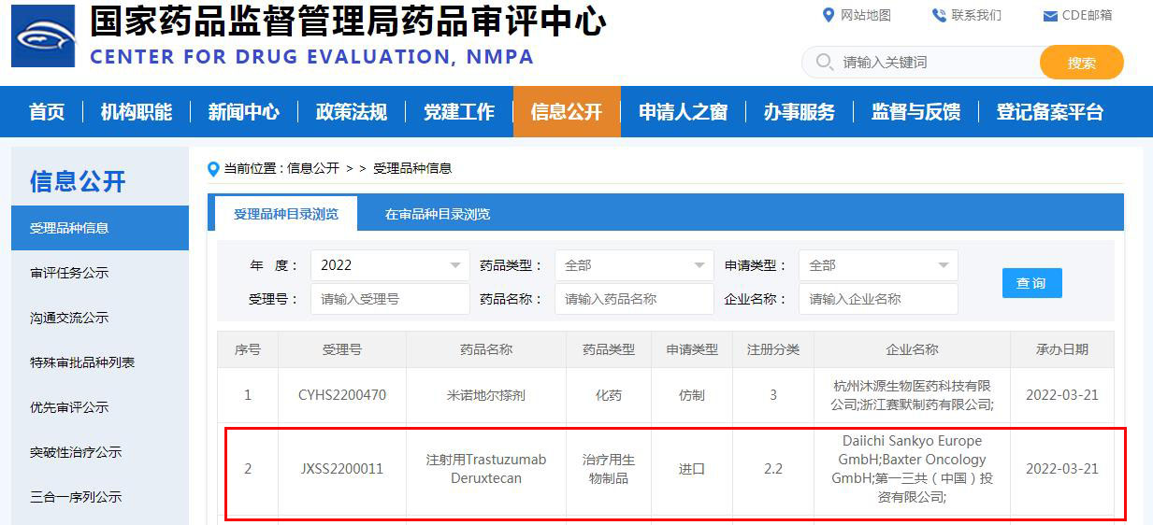This screenshot has width=1153, height=525.
Task: Focus the 药品名称 input field
Action: pyautogui.click(x=634, y=299)
